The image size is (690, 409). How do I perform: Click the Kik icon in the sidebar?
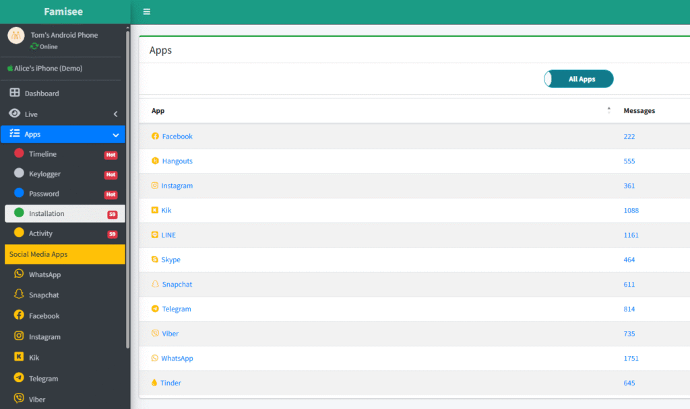19,357
